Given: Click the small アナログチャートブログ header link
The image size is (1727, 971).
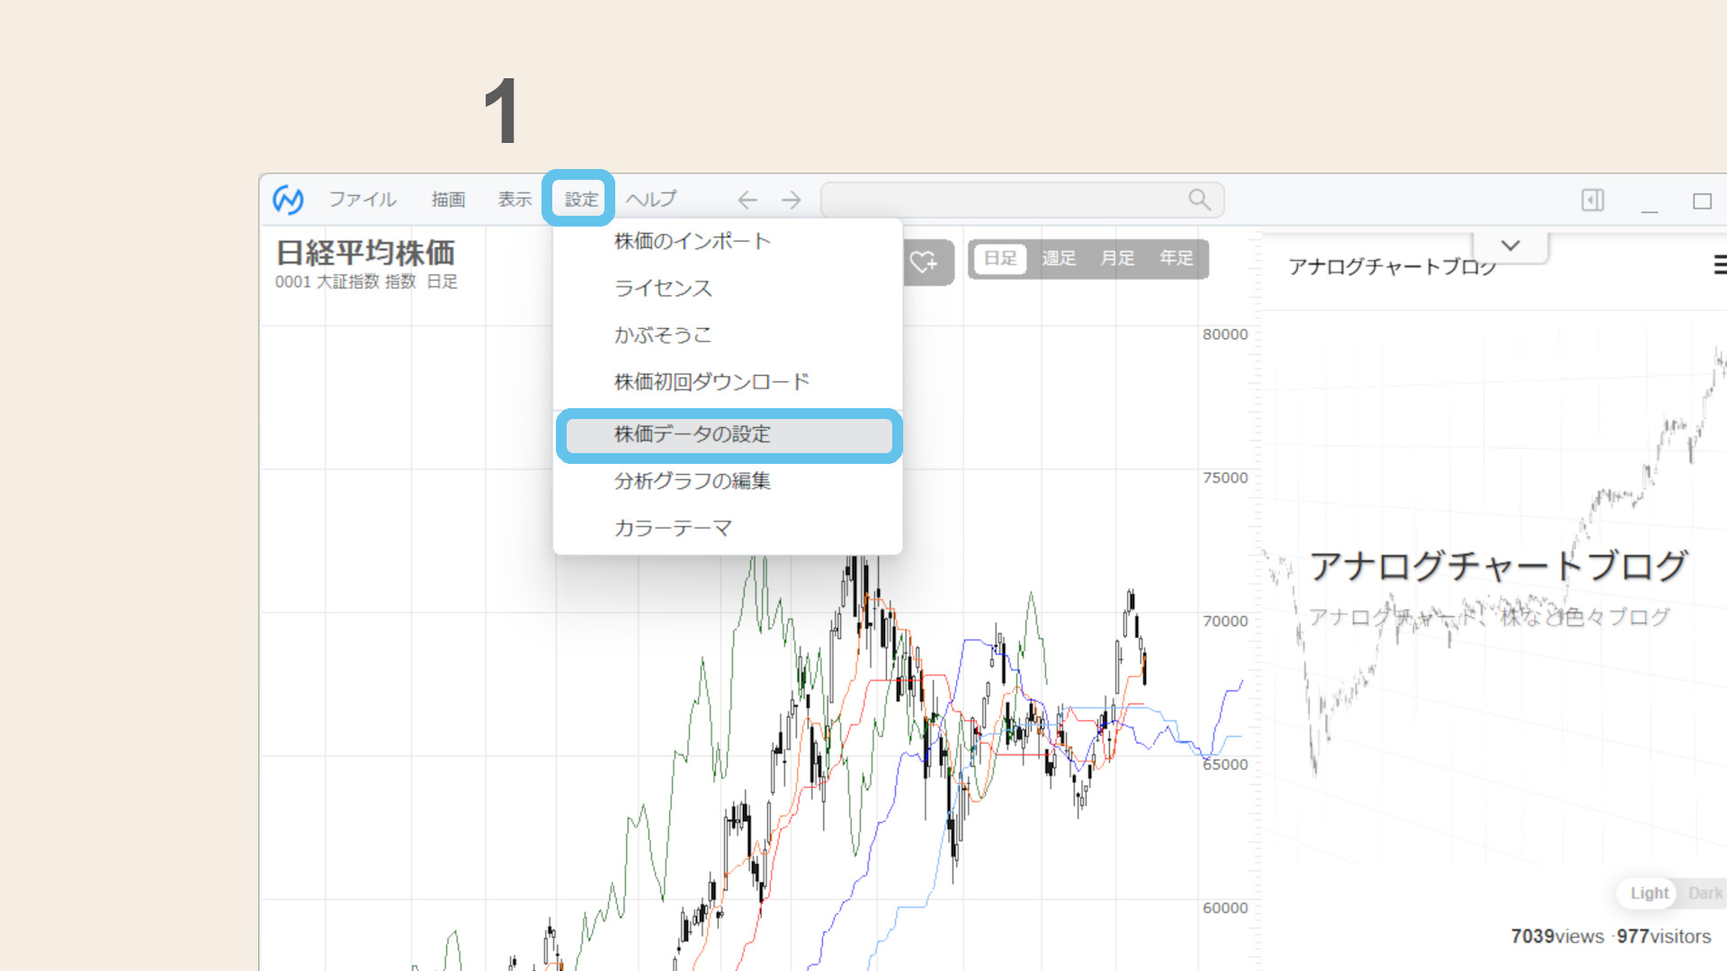Looking at the screenshot, I should click(x=1392, y=266).
